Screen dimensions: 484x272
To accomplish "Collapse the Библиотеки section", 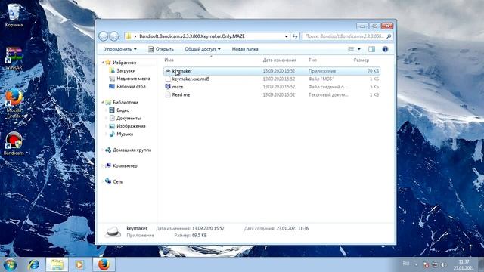I will point(103,103).
